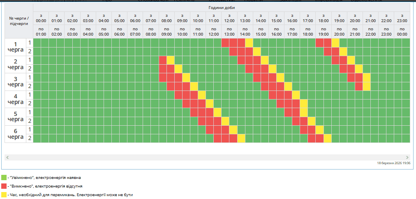The width and height of the screenshot is (416, 199).
Task: Click the right arrow of the horizontal scrollbar
Action: (407, 157)
